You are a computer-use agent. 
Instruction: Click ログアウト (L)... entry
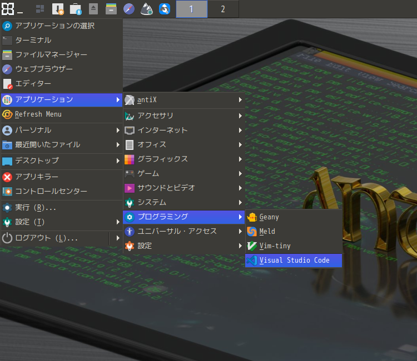55,238
